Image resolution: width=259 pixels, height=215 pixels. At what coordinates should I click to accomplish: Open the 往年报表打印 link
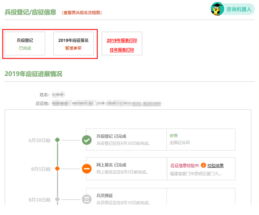(122, 50)
